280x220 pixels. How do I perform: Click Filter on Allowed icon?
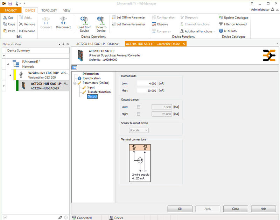pyautogui.click(x=221, y=24)
